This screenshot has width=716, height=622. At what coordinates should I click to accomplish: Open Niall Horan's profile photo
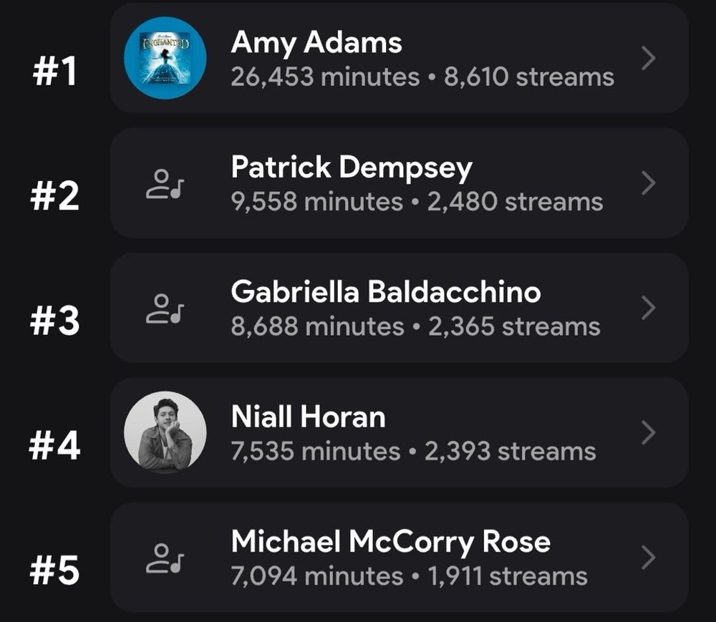(x=165, y=432)
